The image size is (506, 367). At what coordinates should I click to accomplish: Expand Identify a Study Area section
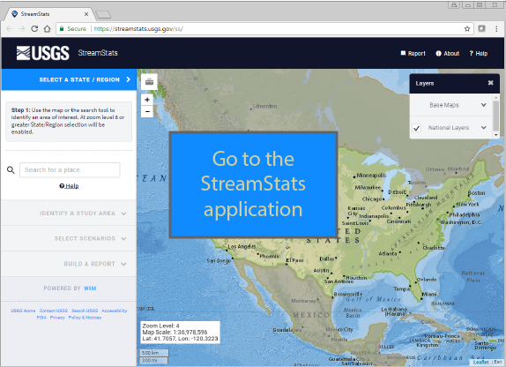click(69, 213)
